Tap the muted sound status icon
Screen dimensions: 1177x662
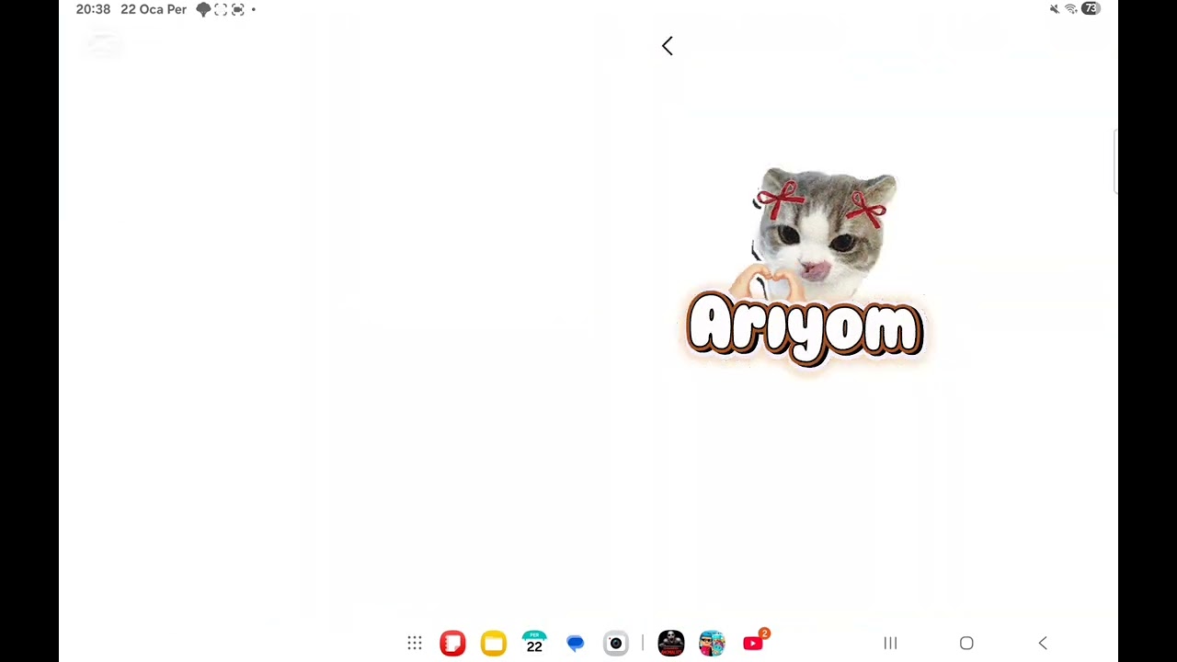pyautogui.click(x=1054, y=9)
